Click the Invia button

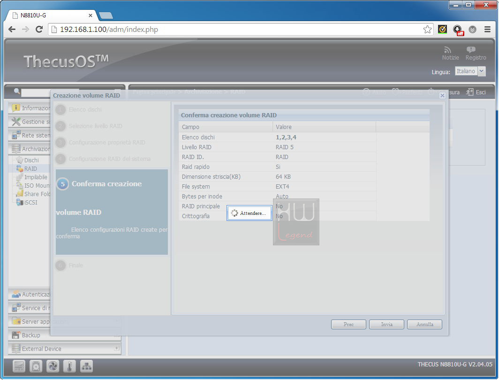tap(386, 324)
